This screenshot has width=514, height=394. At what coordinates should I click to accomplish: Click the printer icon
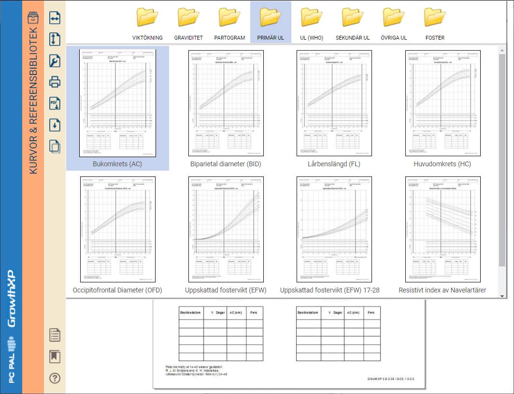[x=55, y=82]
